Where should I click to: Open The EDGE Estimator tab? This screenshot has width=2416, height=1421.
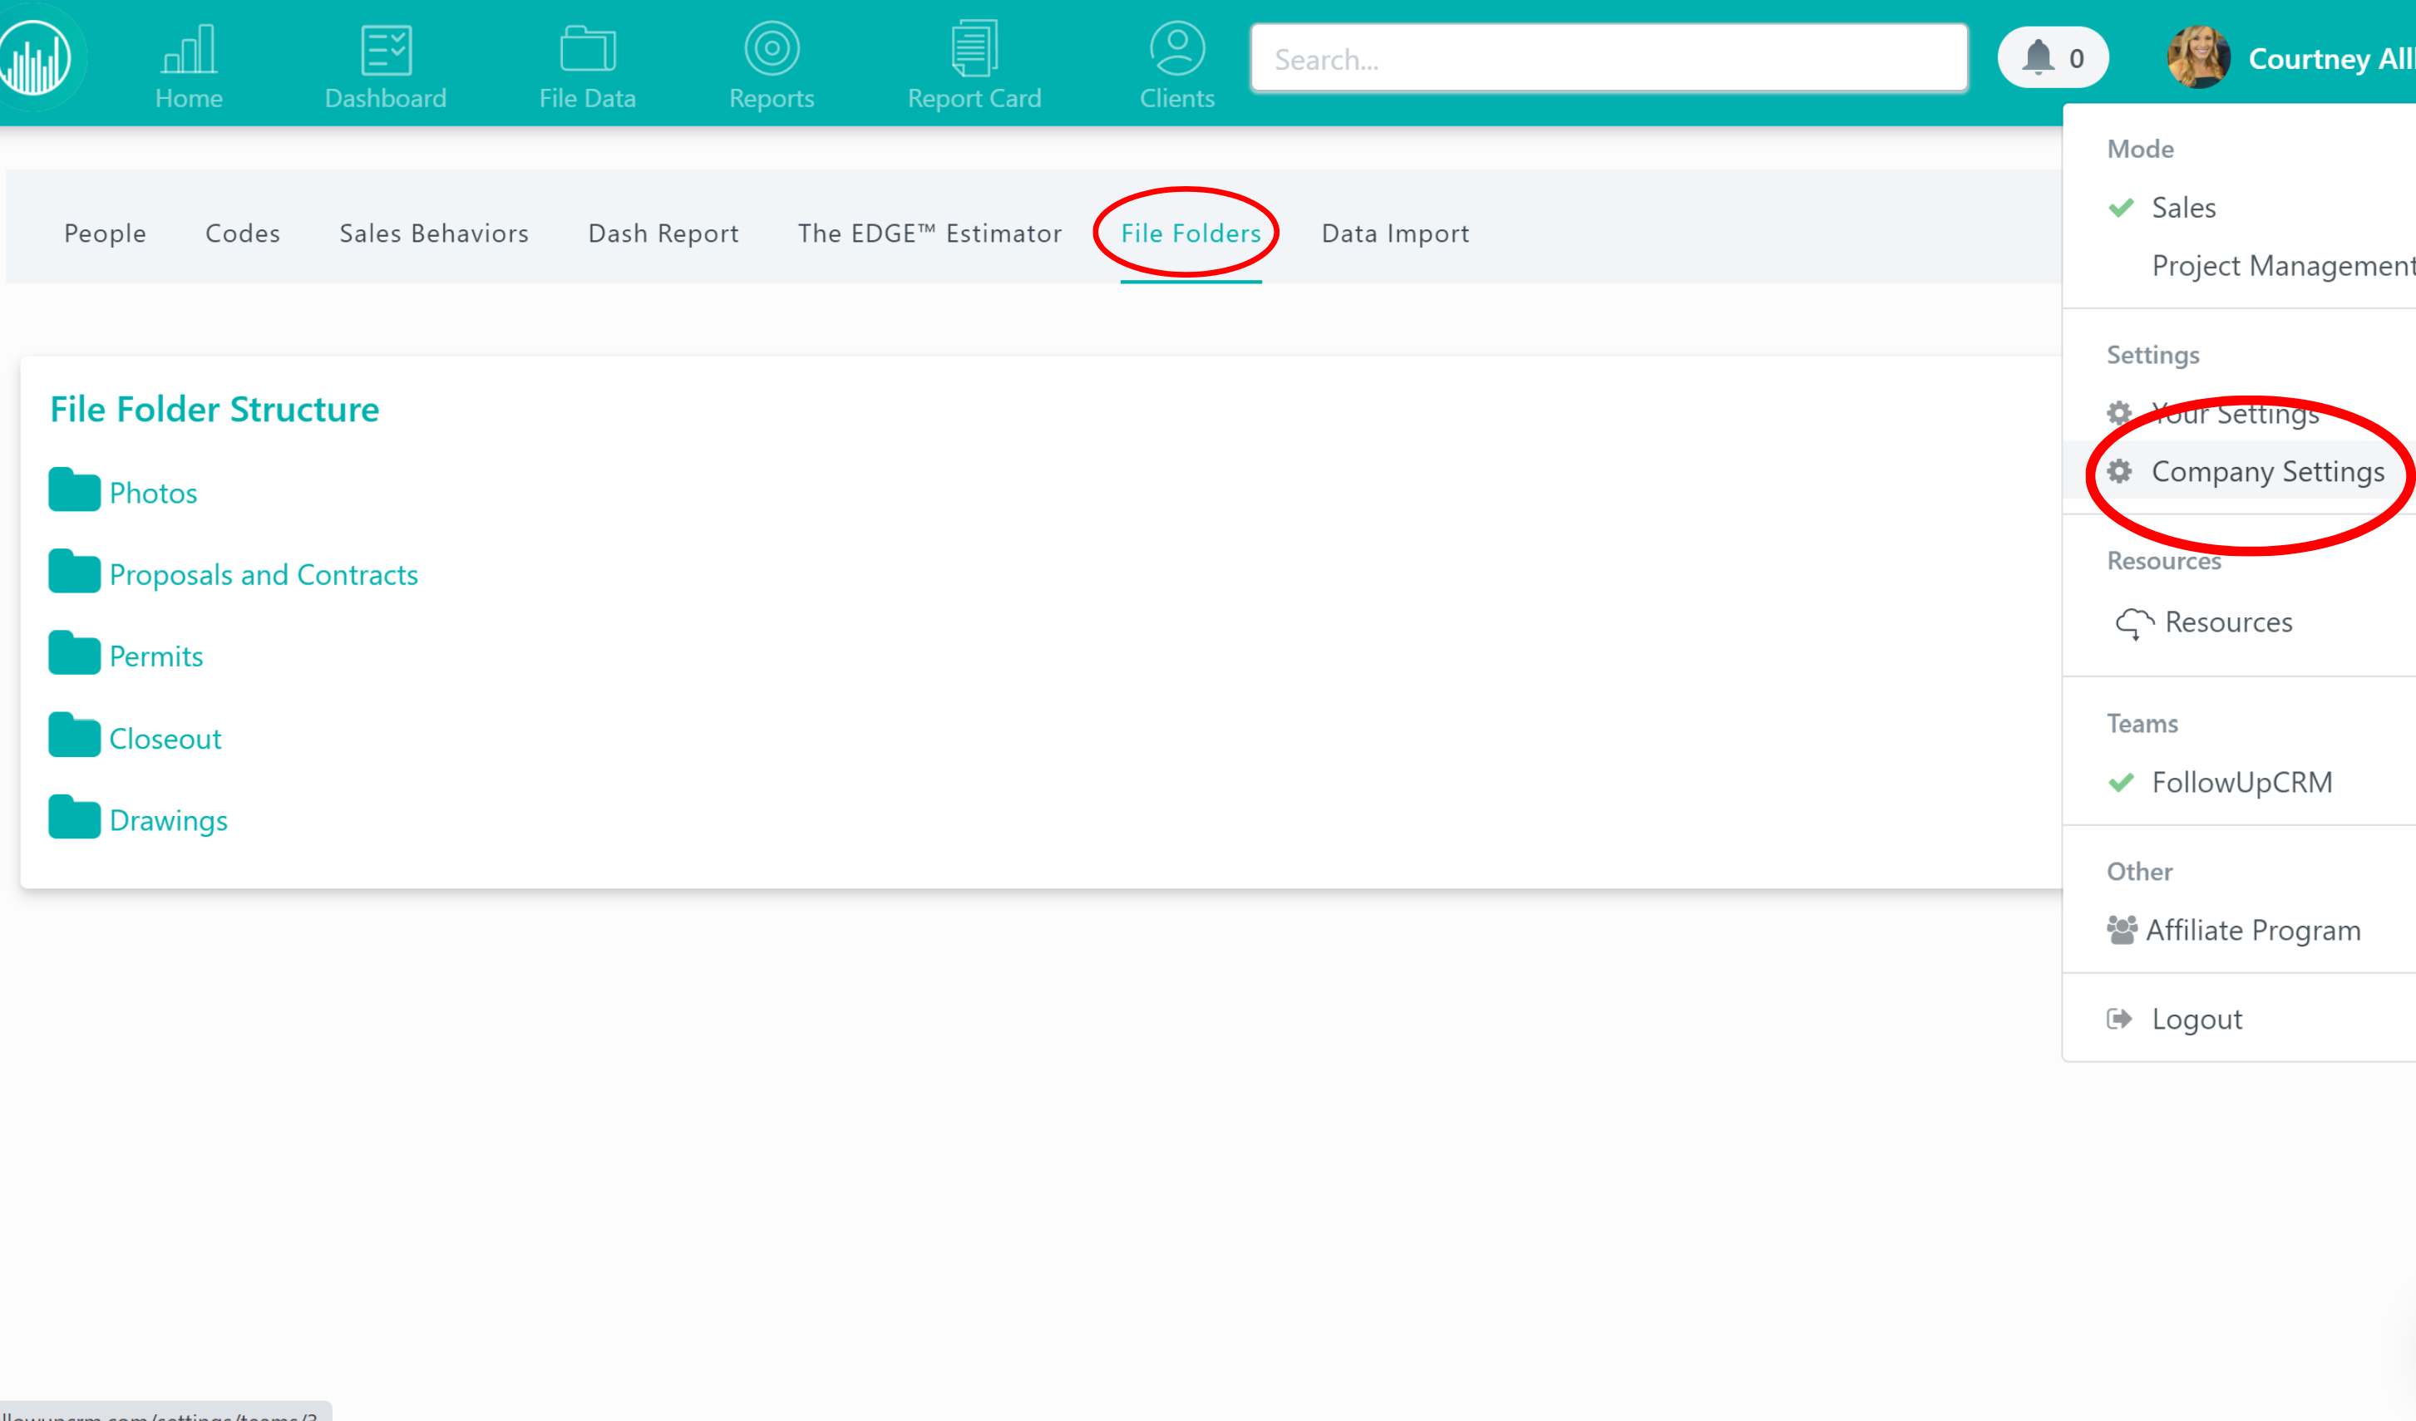click(930, 233)
